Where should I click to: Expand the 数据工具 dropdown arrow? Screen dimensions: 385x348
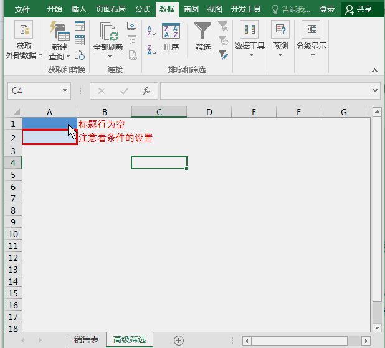point(251,55)
